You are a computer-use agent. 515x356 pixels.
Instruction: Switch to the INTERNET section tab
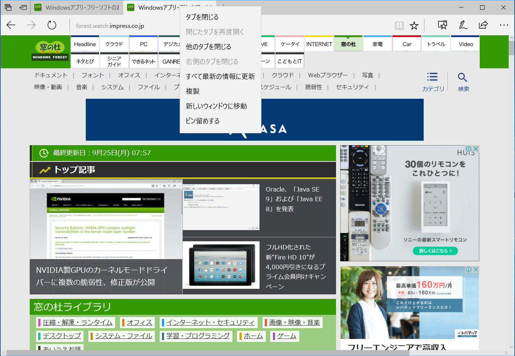click(x=319, y=43)
